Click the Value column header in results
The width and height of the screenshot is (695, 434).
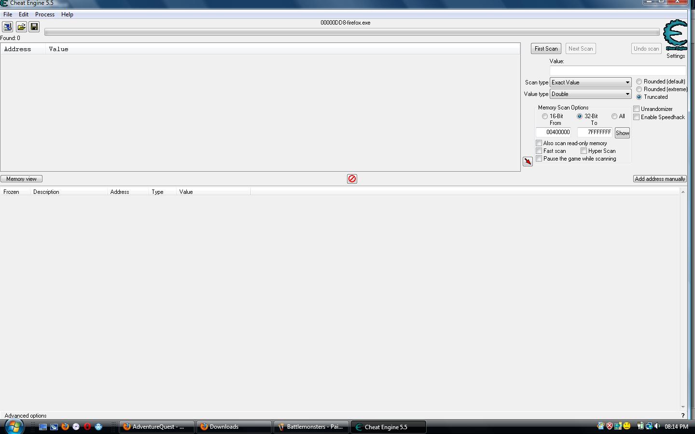click(283, 49)
